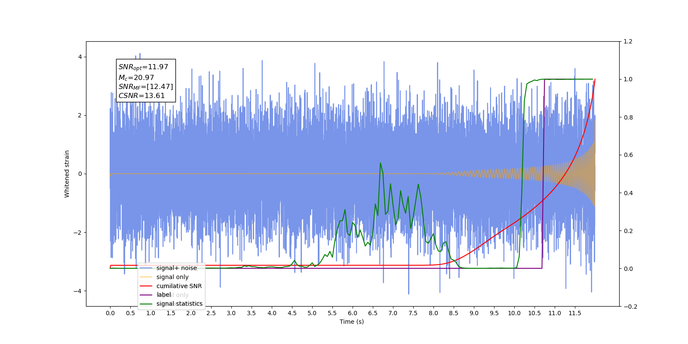
Task: Click the CSNR=13.61 annotation text
Action: [141, 95]
